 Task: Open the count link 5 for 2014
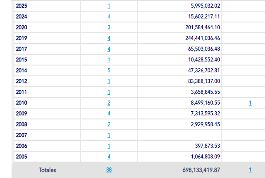tap(109, 70)
